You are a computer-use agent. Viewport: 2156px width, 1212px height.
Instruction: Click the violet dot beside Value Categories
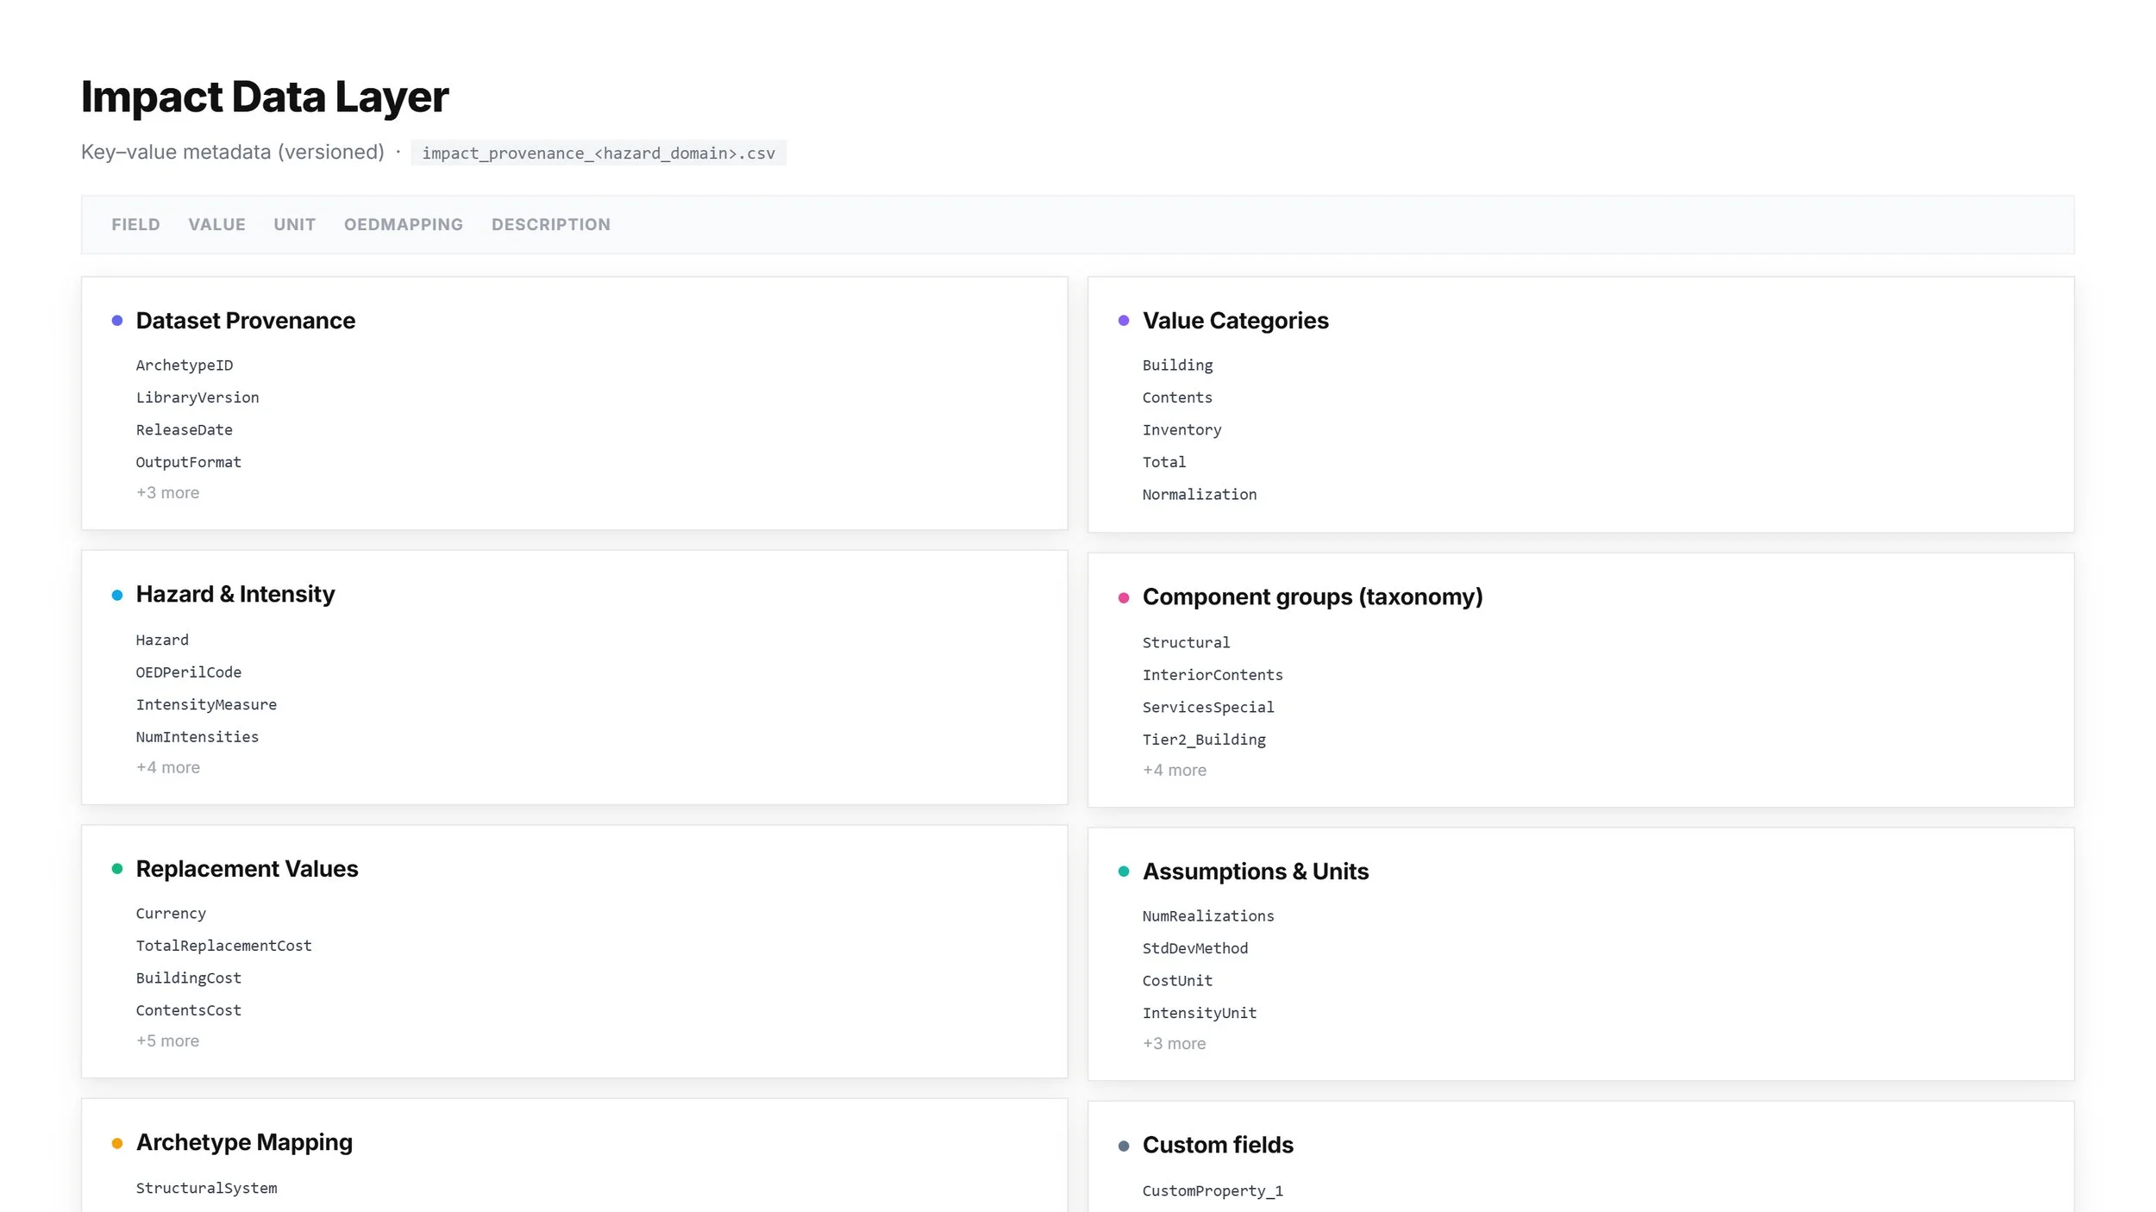coord(1124,321)
